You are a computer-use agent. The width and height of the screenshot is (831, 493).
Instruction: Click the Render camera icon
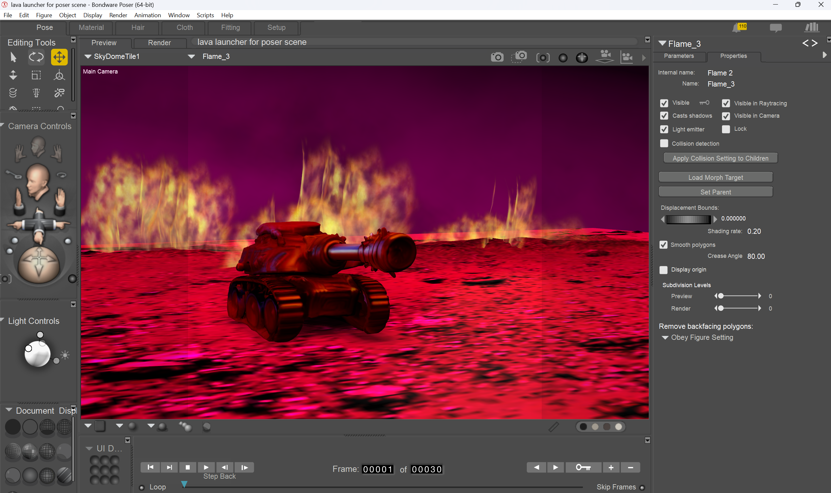coord(497,57)
